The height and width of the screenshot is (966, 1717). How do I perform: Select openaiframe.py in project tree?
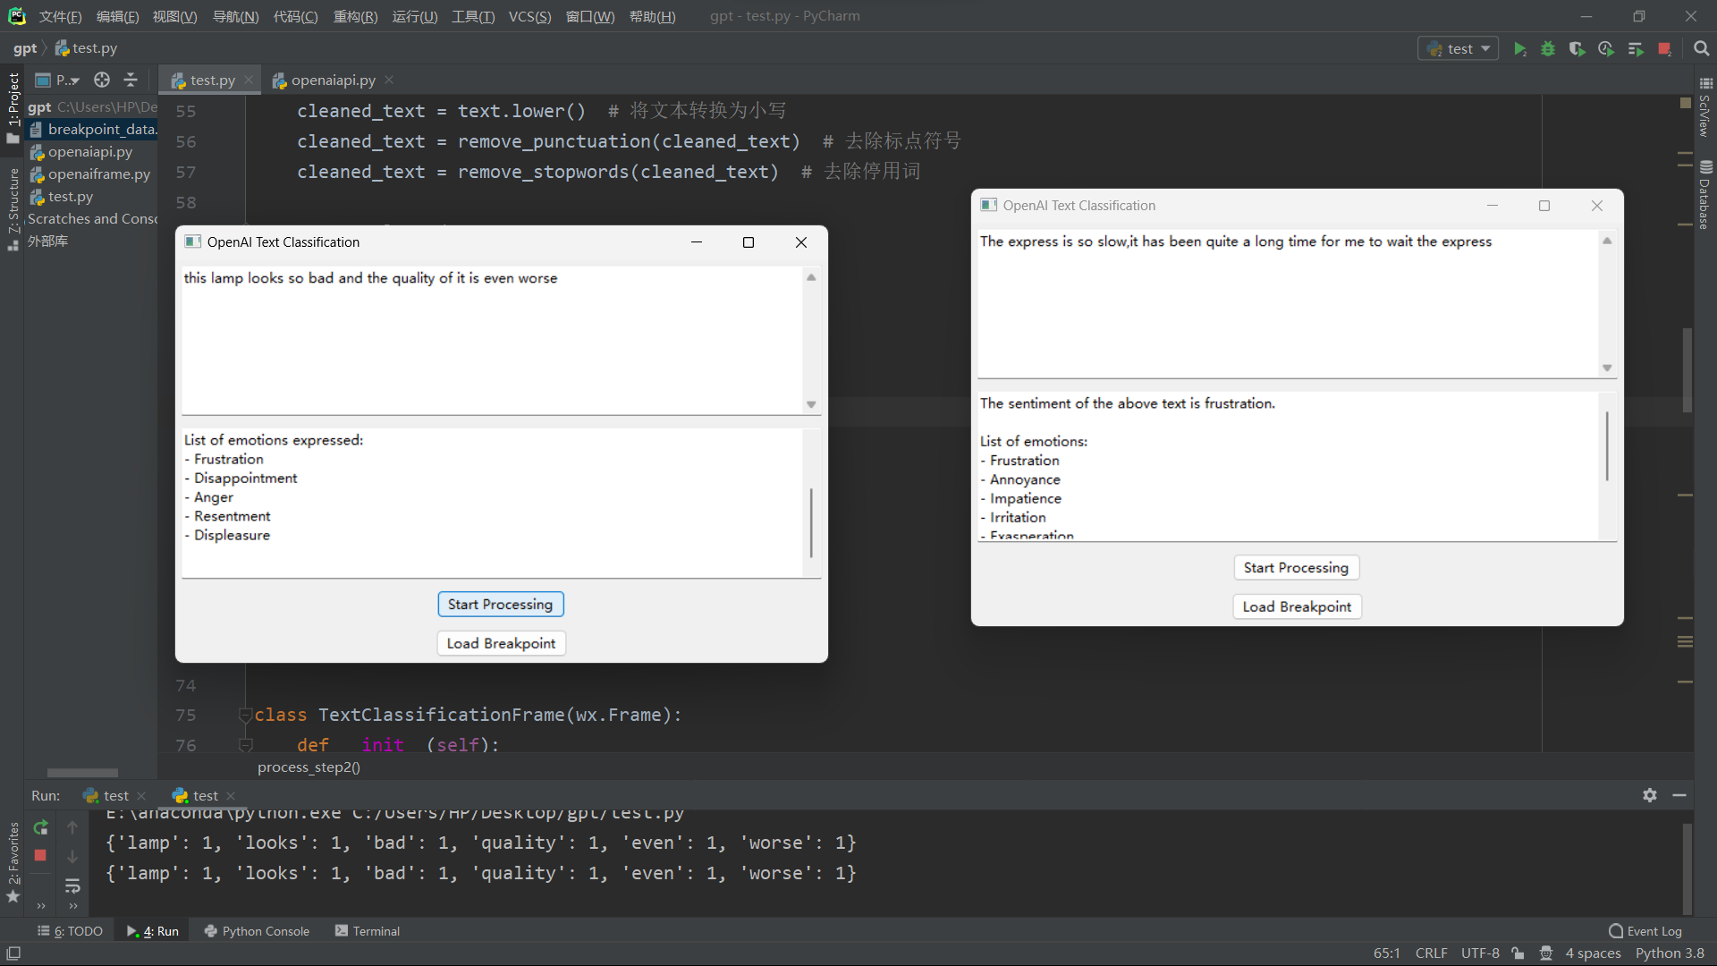(98, 174)
